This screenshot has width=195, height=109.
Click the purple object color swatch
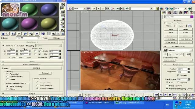192,17
